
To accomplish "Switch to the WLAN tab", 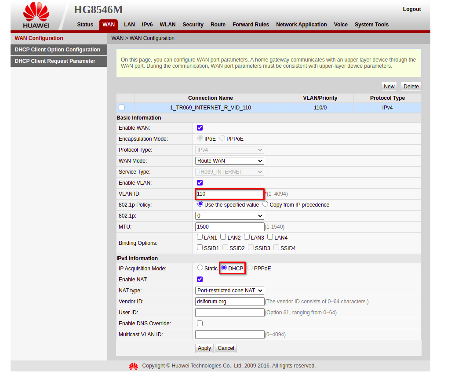I will [167, 25].
